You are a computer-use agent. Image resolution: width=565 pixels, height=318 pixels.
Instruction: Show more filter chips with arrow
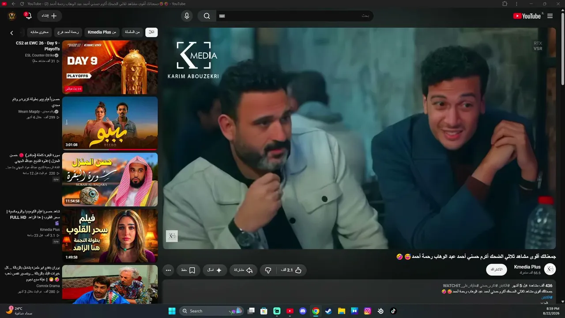tap(12, 33)
